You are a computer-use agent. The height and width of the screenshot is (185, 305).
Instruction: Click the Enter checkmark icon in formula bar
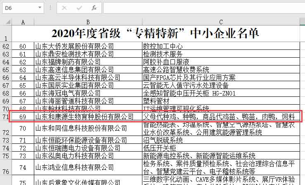coord(79,8)
